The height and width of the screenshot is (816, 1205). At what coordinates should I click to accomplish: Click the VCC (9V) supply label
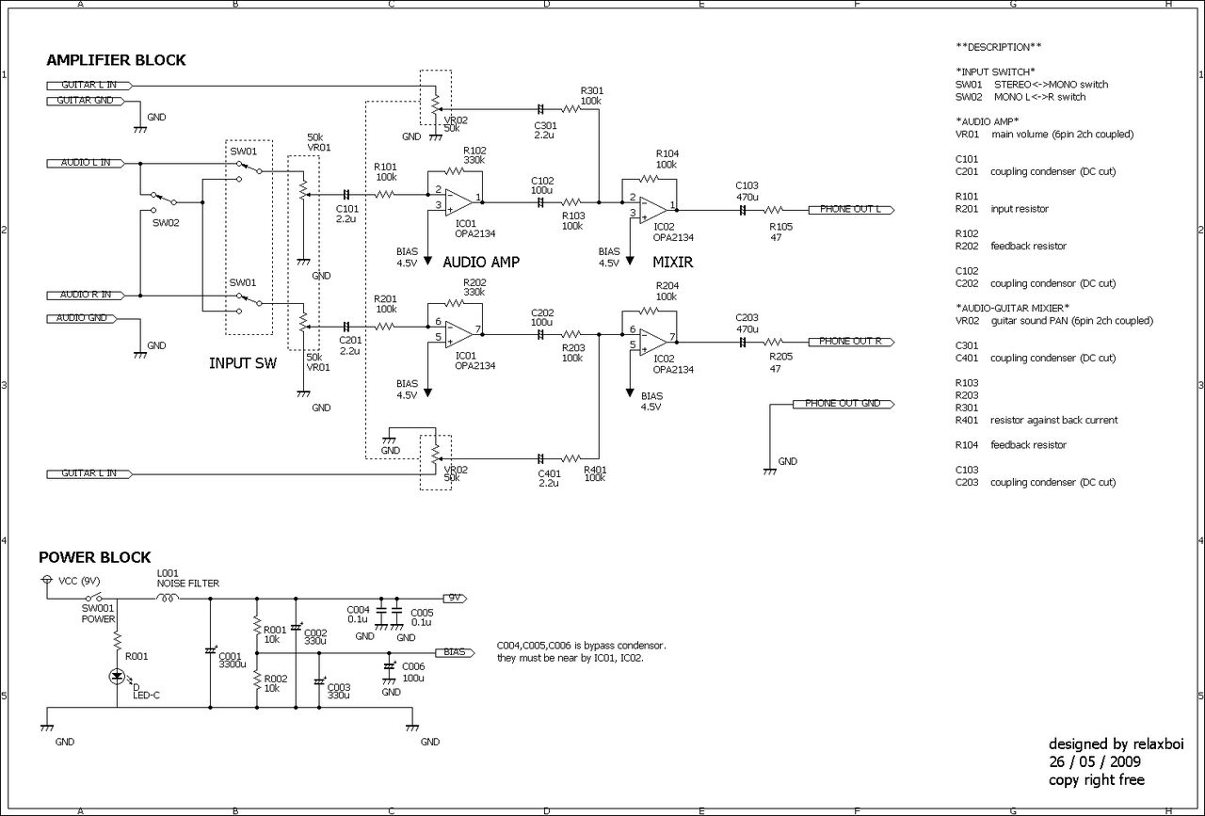[79, 581]
